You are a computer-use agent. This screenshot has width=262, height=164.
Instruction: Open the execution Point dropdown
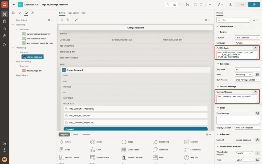tap(244, 75)
